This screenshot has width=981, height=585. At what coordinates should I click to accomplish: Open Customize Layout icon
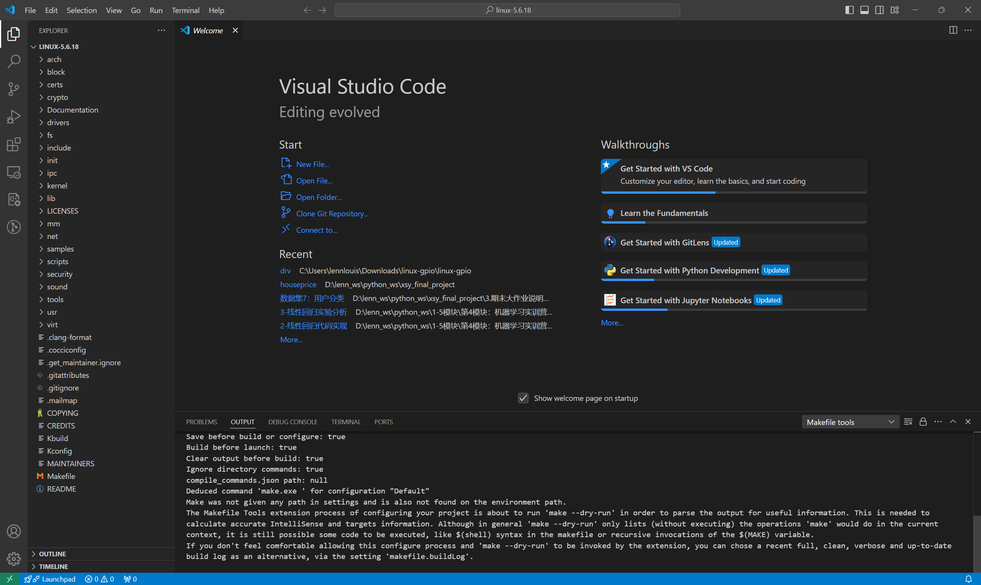(895, 10)
